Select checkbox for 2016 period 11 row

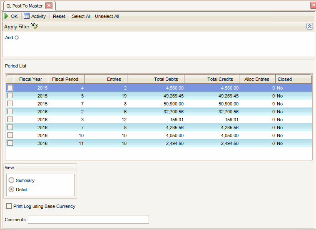pos(10,143)
